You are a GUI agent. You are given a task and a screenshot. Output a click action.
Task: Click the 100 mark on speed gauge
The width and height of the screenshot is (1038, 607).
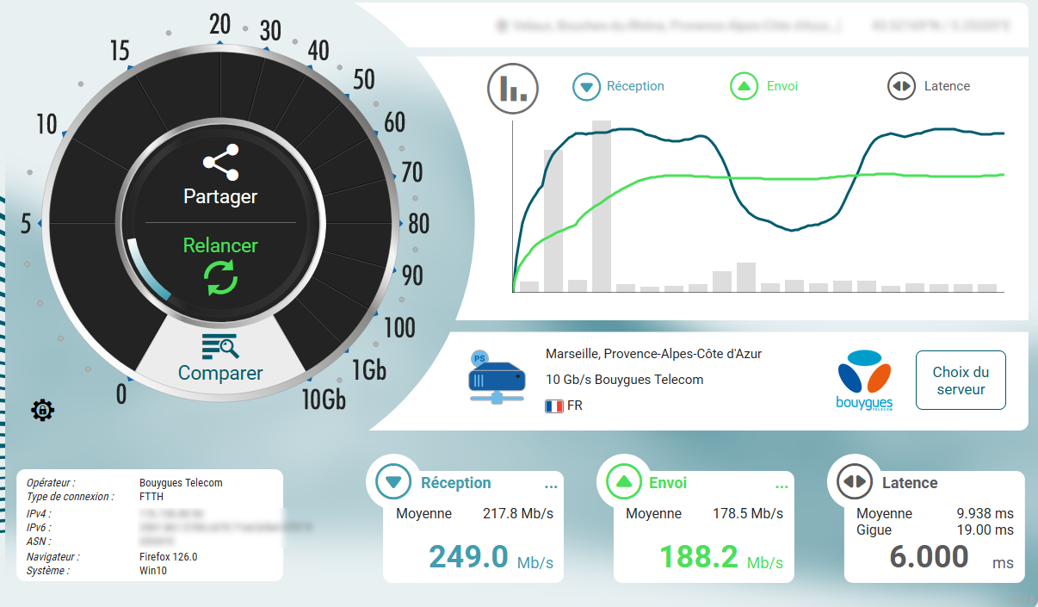(399, 328)
